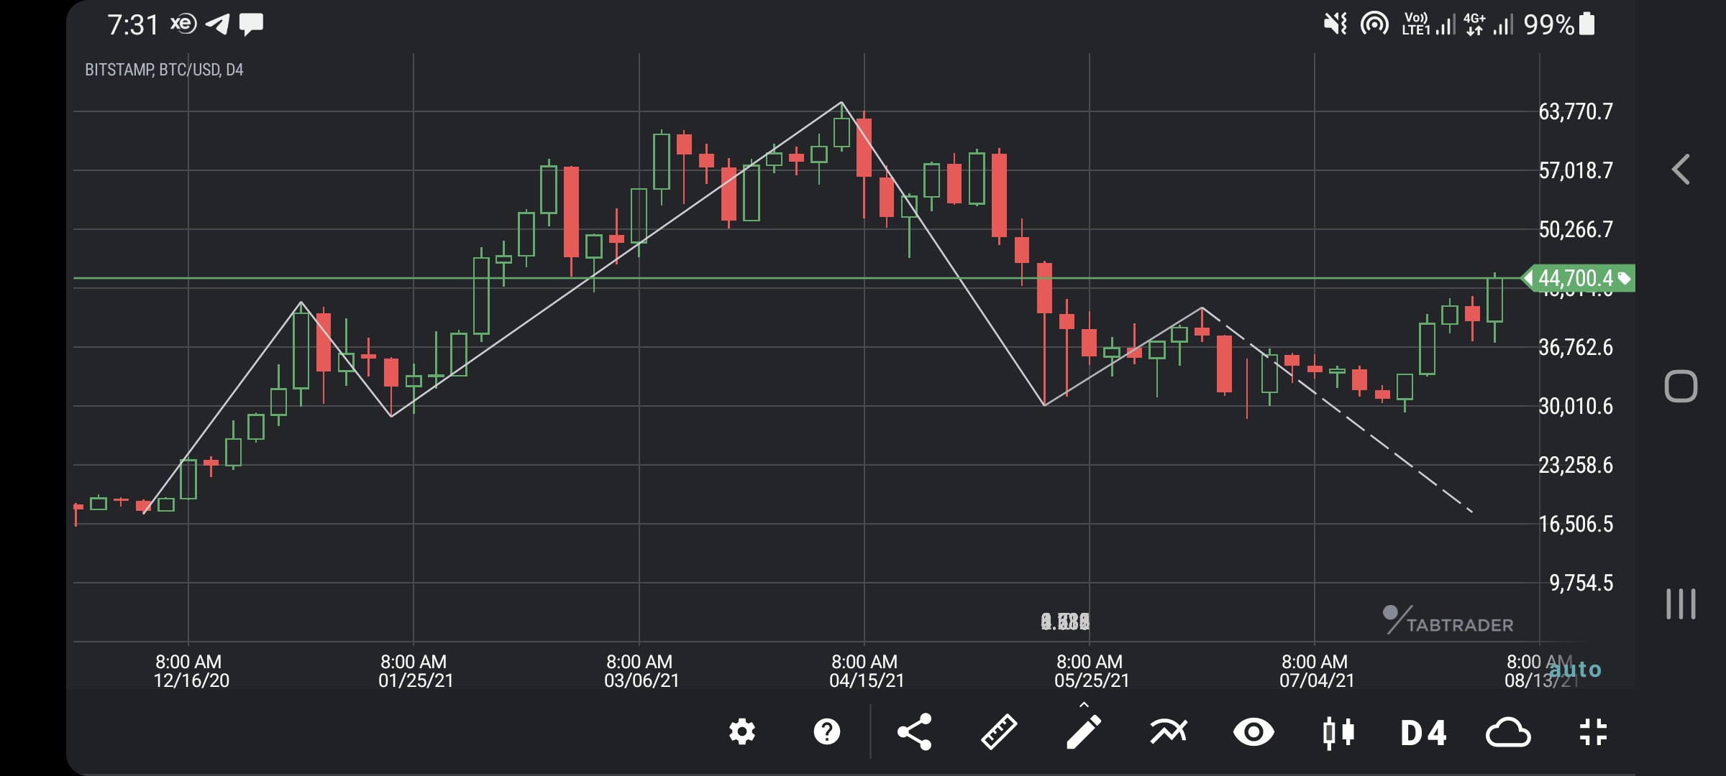Open the BITSTAMP, BTC/USD, D4 symbol label

[x=164, y=70]
